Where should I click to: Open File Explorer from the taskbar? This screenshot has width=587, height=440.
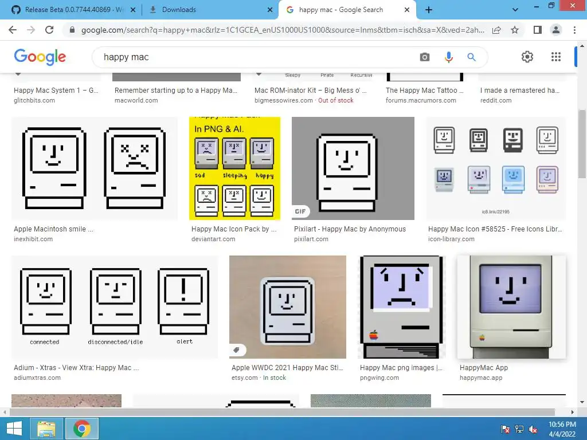point(46,429)
